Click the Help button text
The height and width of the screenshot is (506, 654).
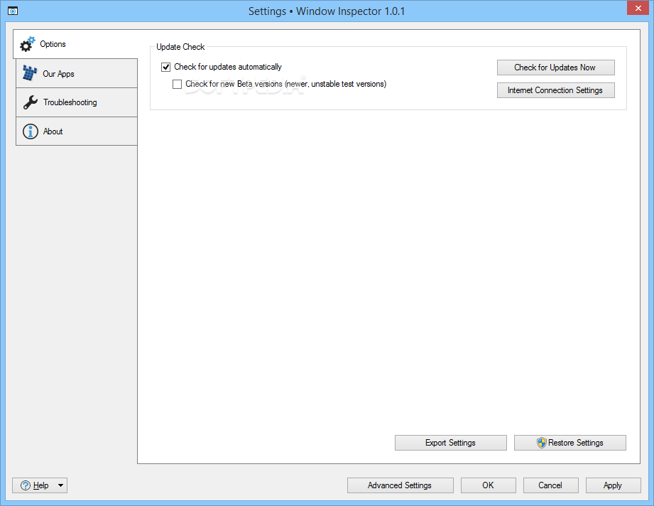click(41, 485)
